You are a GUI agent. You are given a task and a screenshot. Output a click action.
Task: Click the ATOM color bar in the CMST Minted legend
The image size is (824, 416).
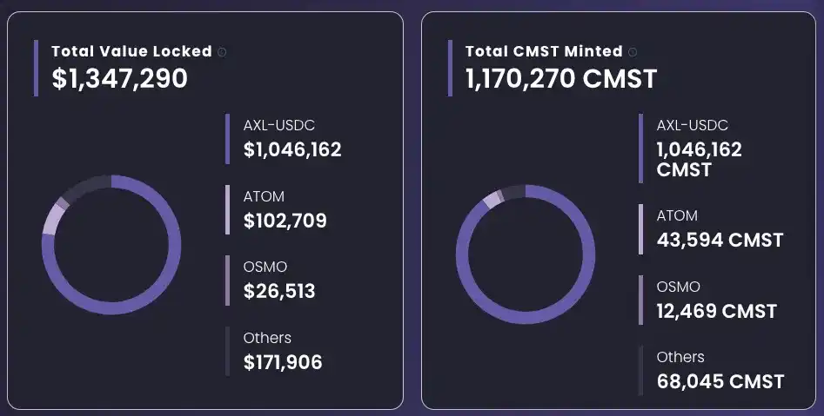tap(640, 229)
